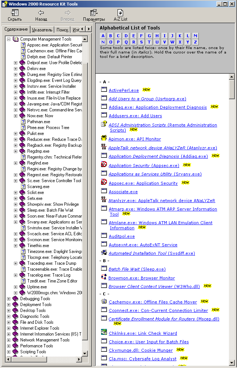
Task: Click the Скрыть toolbar icon
Action: point(14,15)
